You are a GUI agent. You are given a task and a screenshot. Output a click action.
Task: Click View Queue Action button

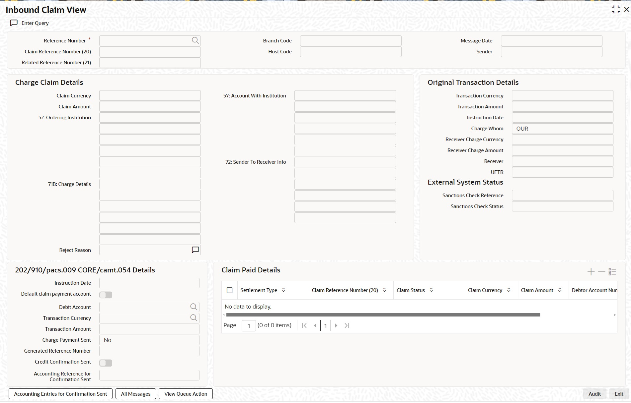[186, 394]
